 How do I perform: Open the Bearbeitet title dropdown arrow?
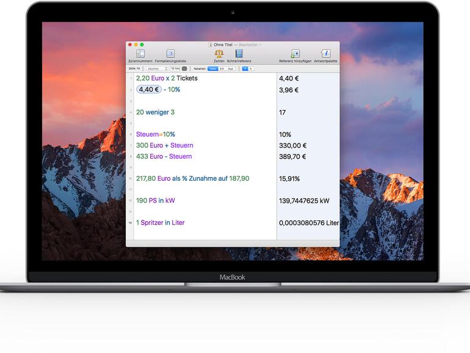[260, 45]
